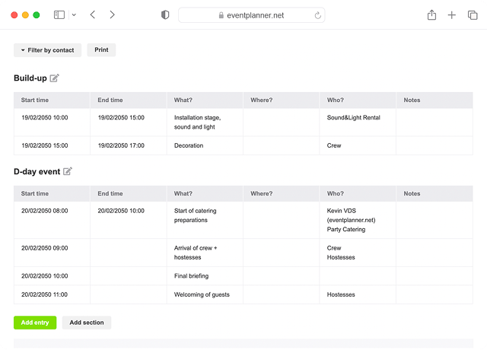
Task: Edit the D-day event section title icon
Action: pos(68,171)
